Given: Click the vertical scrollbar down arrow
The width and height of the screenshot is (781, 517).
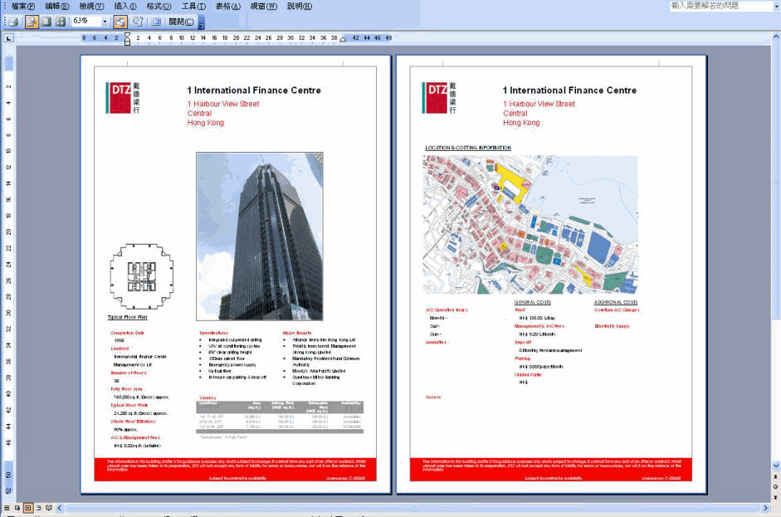Looking at the screenshot, I should click(x=776, y=466).
